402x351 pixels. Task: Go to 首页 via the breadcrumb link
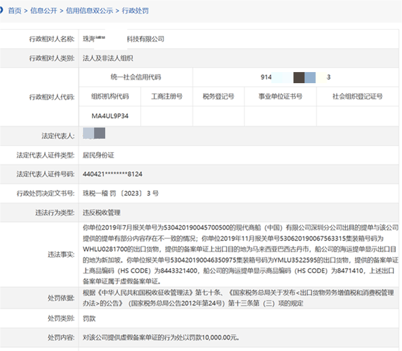click(14, 11)
